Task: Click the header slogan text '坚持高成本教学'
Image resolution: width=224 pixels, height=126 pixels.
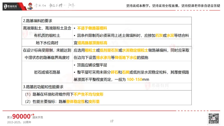Action: click(x=137, y=6)
